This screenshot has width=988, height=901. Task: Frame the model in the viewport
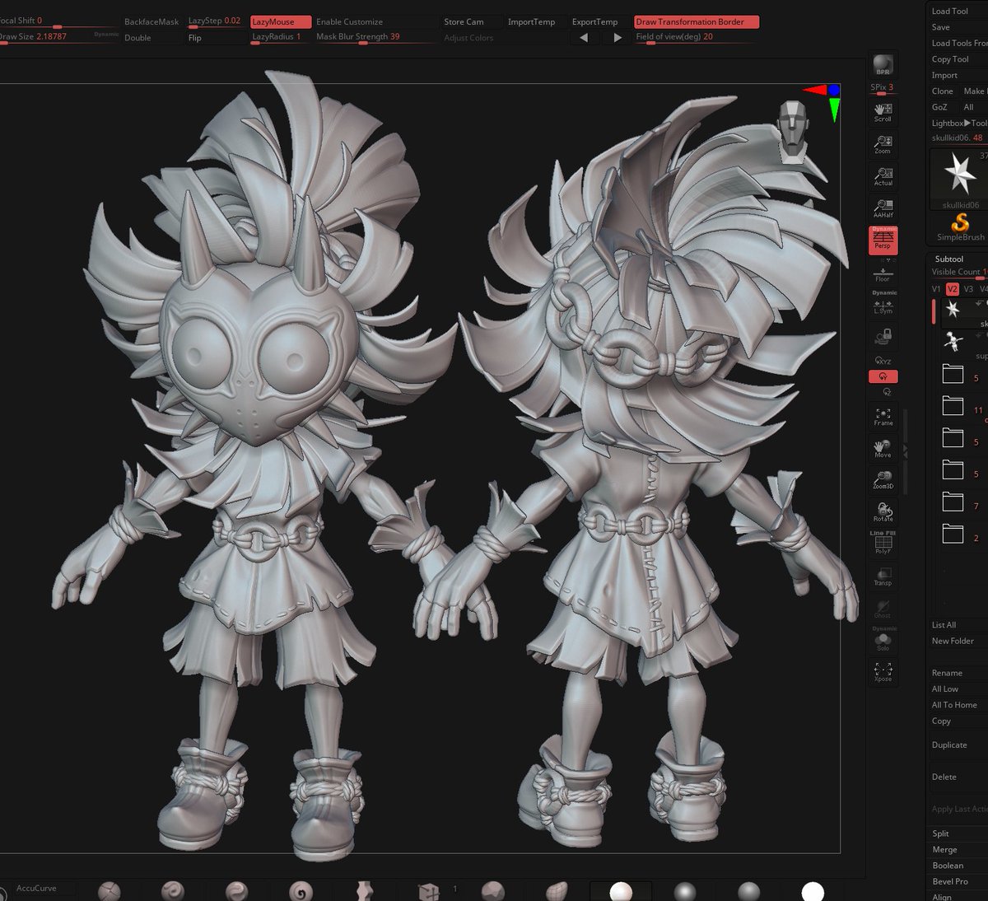point(883,417)
